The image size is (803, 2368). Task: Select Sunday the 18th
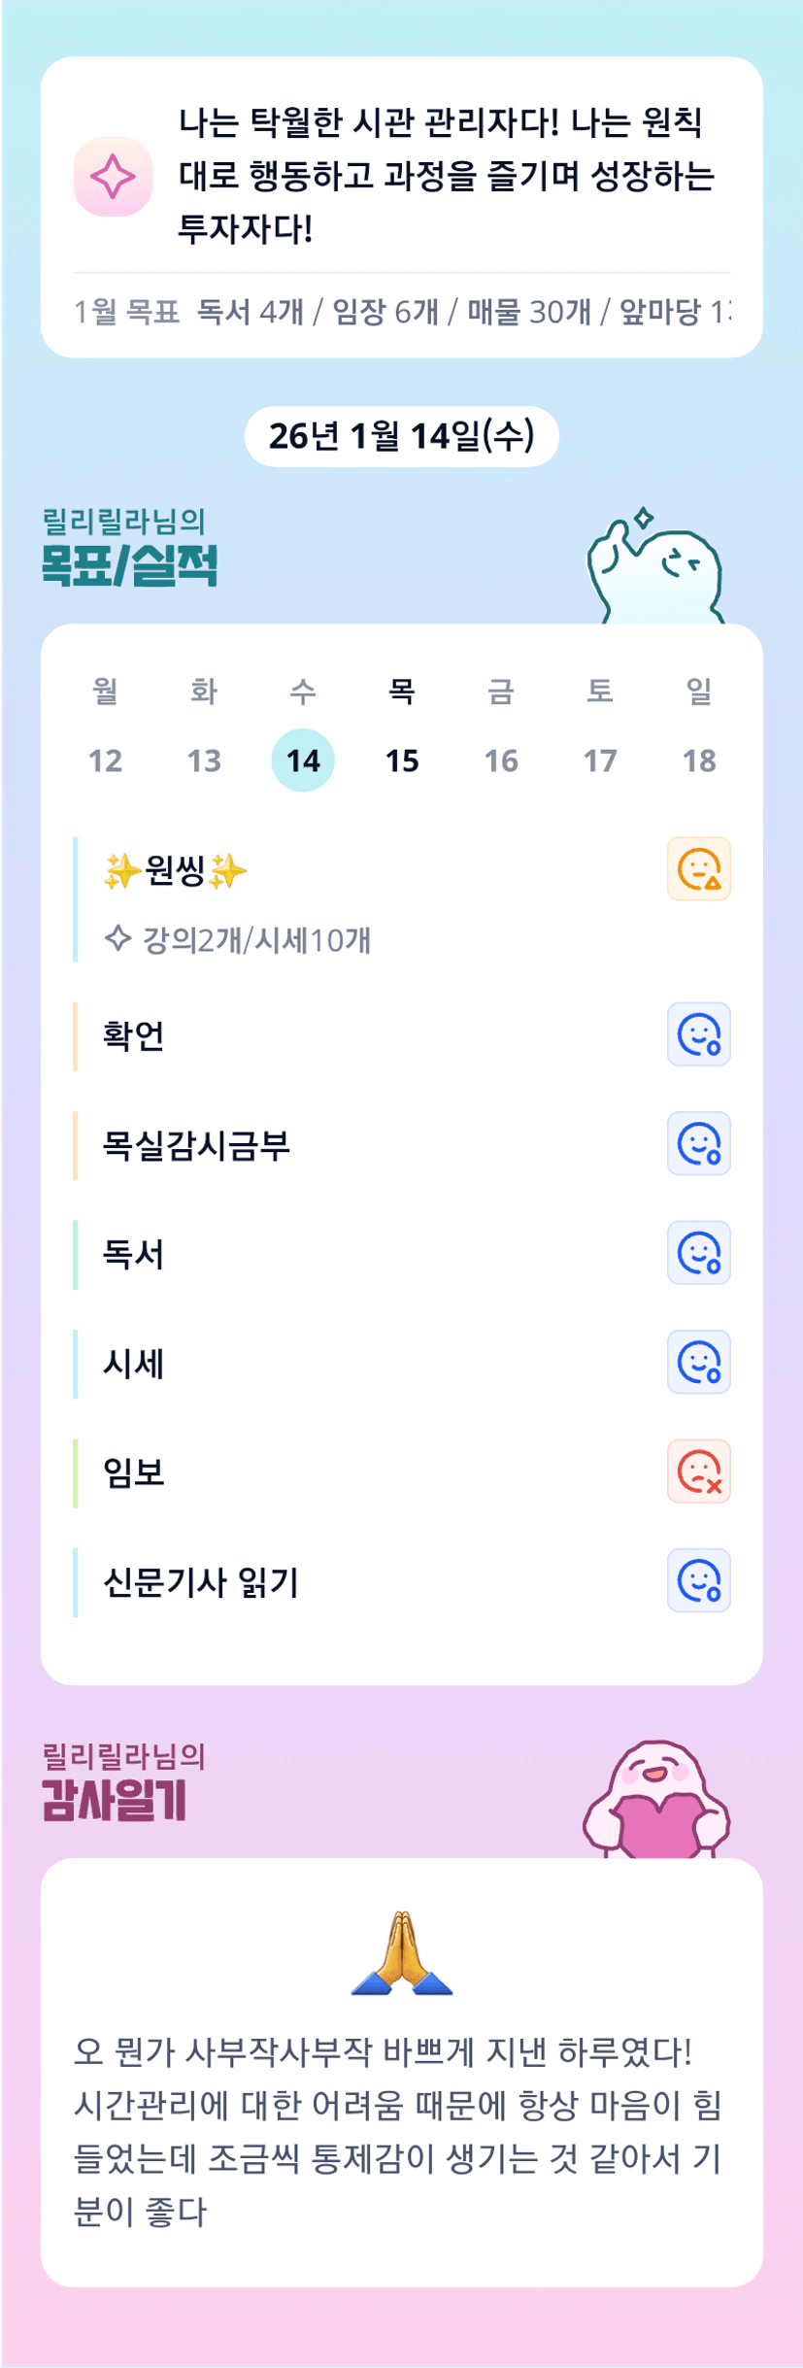[699, 760]
